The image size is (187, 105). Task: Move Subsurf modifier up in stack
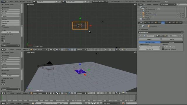point(173,36)
